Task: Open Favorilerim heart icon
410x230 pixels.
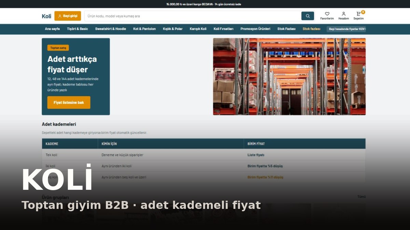Action: pyautogui.click(x=327, y=16)
